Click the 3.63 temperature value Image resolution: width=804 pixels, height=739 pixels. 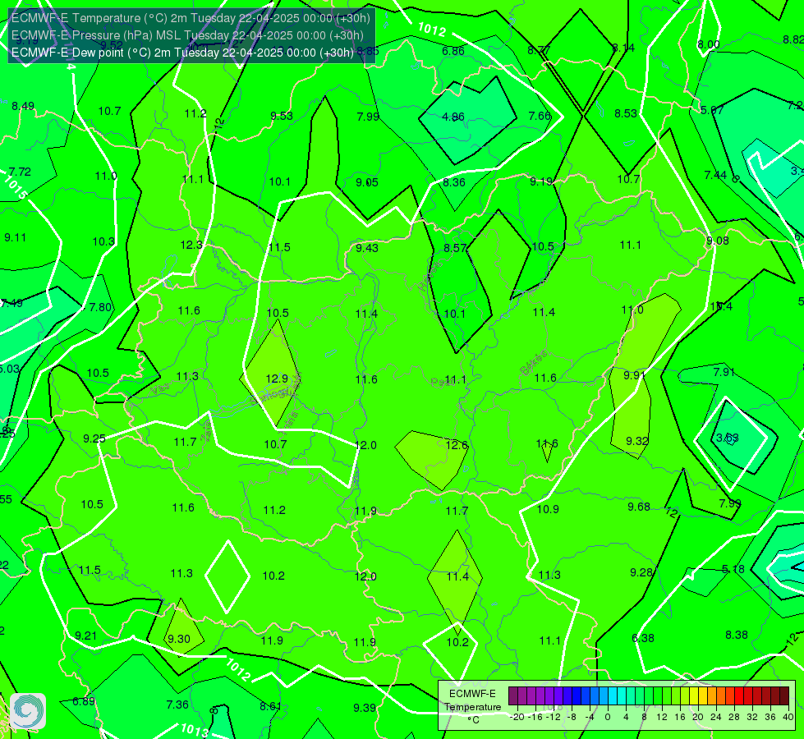727,438
